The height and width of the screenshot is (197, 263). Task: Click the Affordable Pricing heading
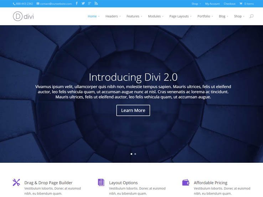click(x=211, y=183)
